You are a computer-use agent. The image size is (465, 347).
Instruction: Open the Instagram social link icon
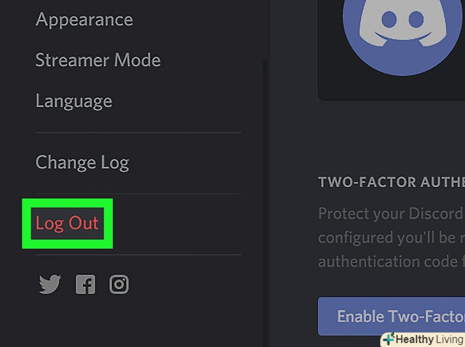119,284
